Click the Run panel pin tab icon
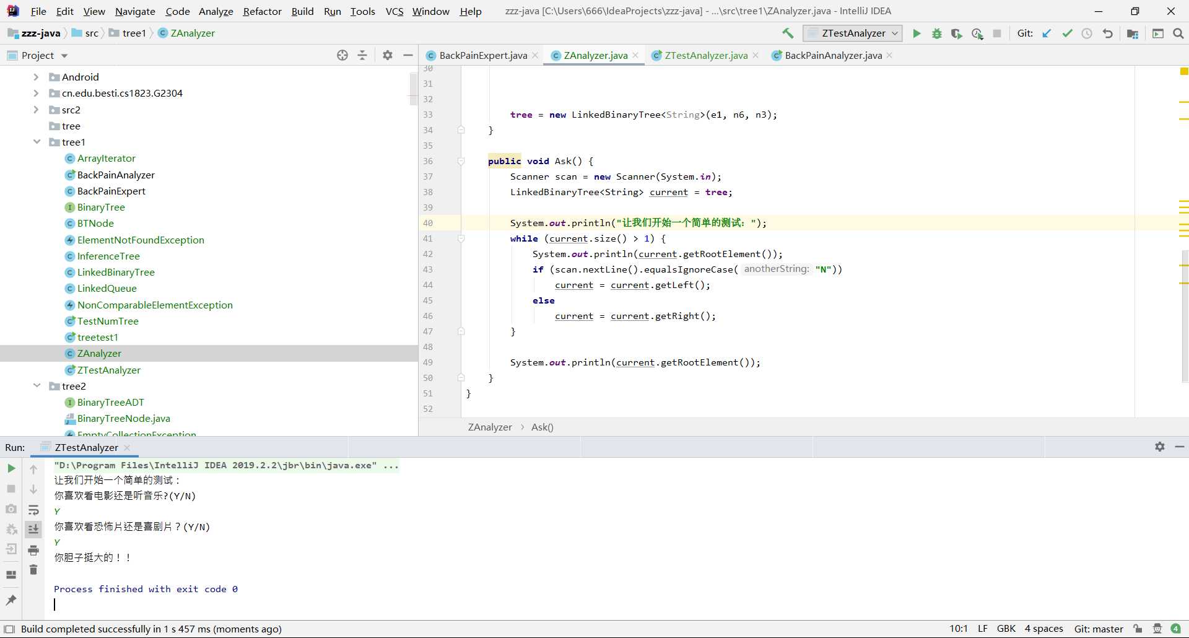Viewport: 1189px width, 638px height. pos(11,600)
